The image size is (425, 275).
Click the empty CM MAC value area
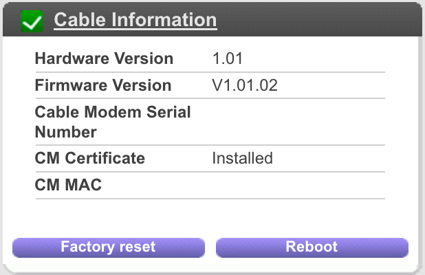click(298, 185)
